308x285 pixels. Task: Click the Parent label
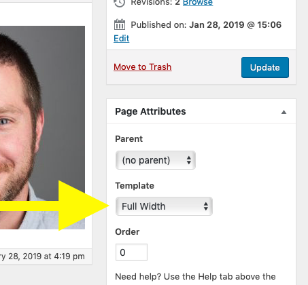coord(129,138)
